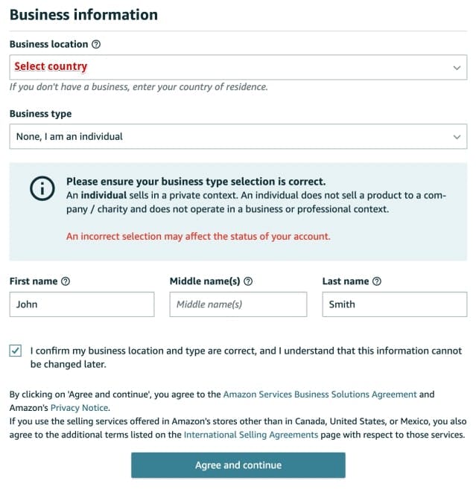This screenshot has height=492, width=476.
Task: Uncheck the business location confirmation checkbox
Action: click(16, 351)
